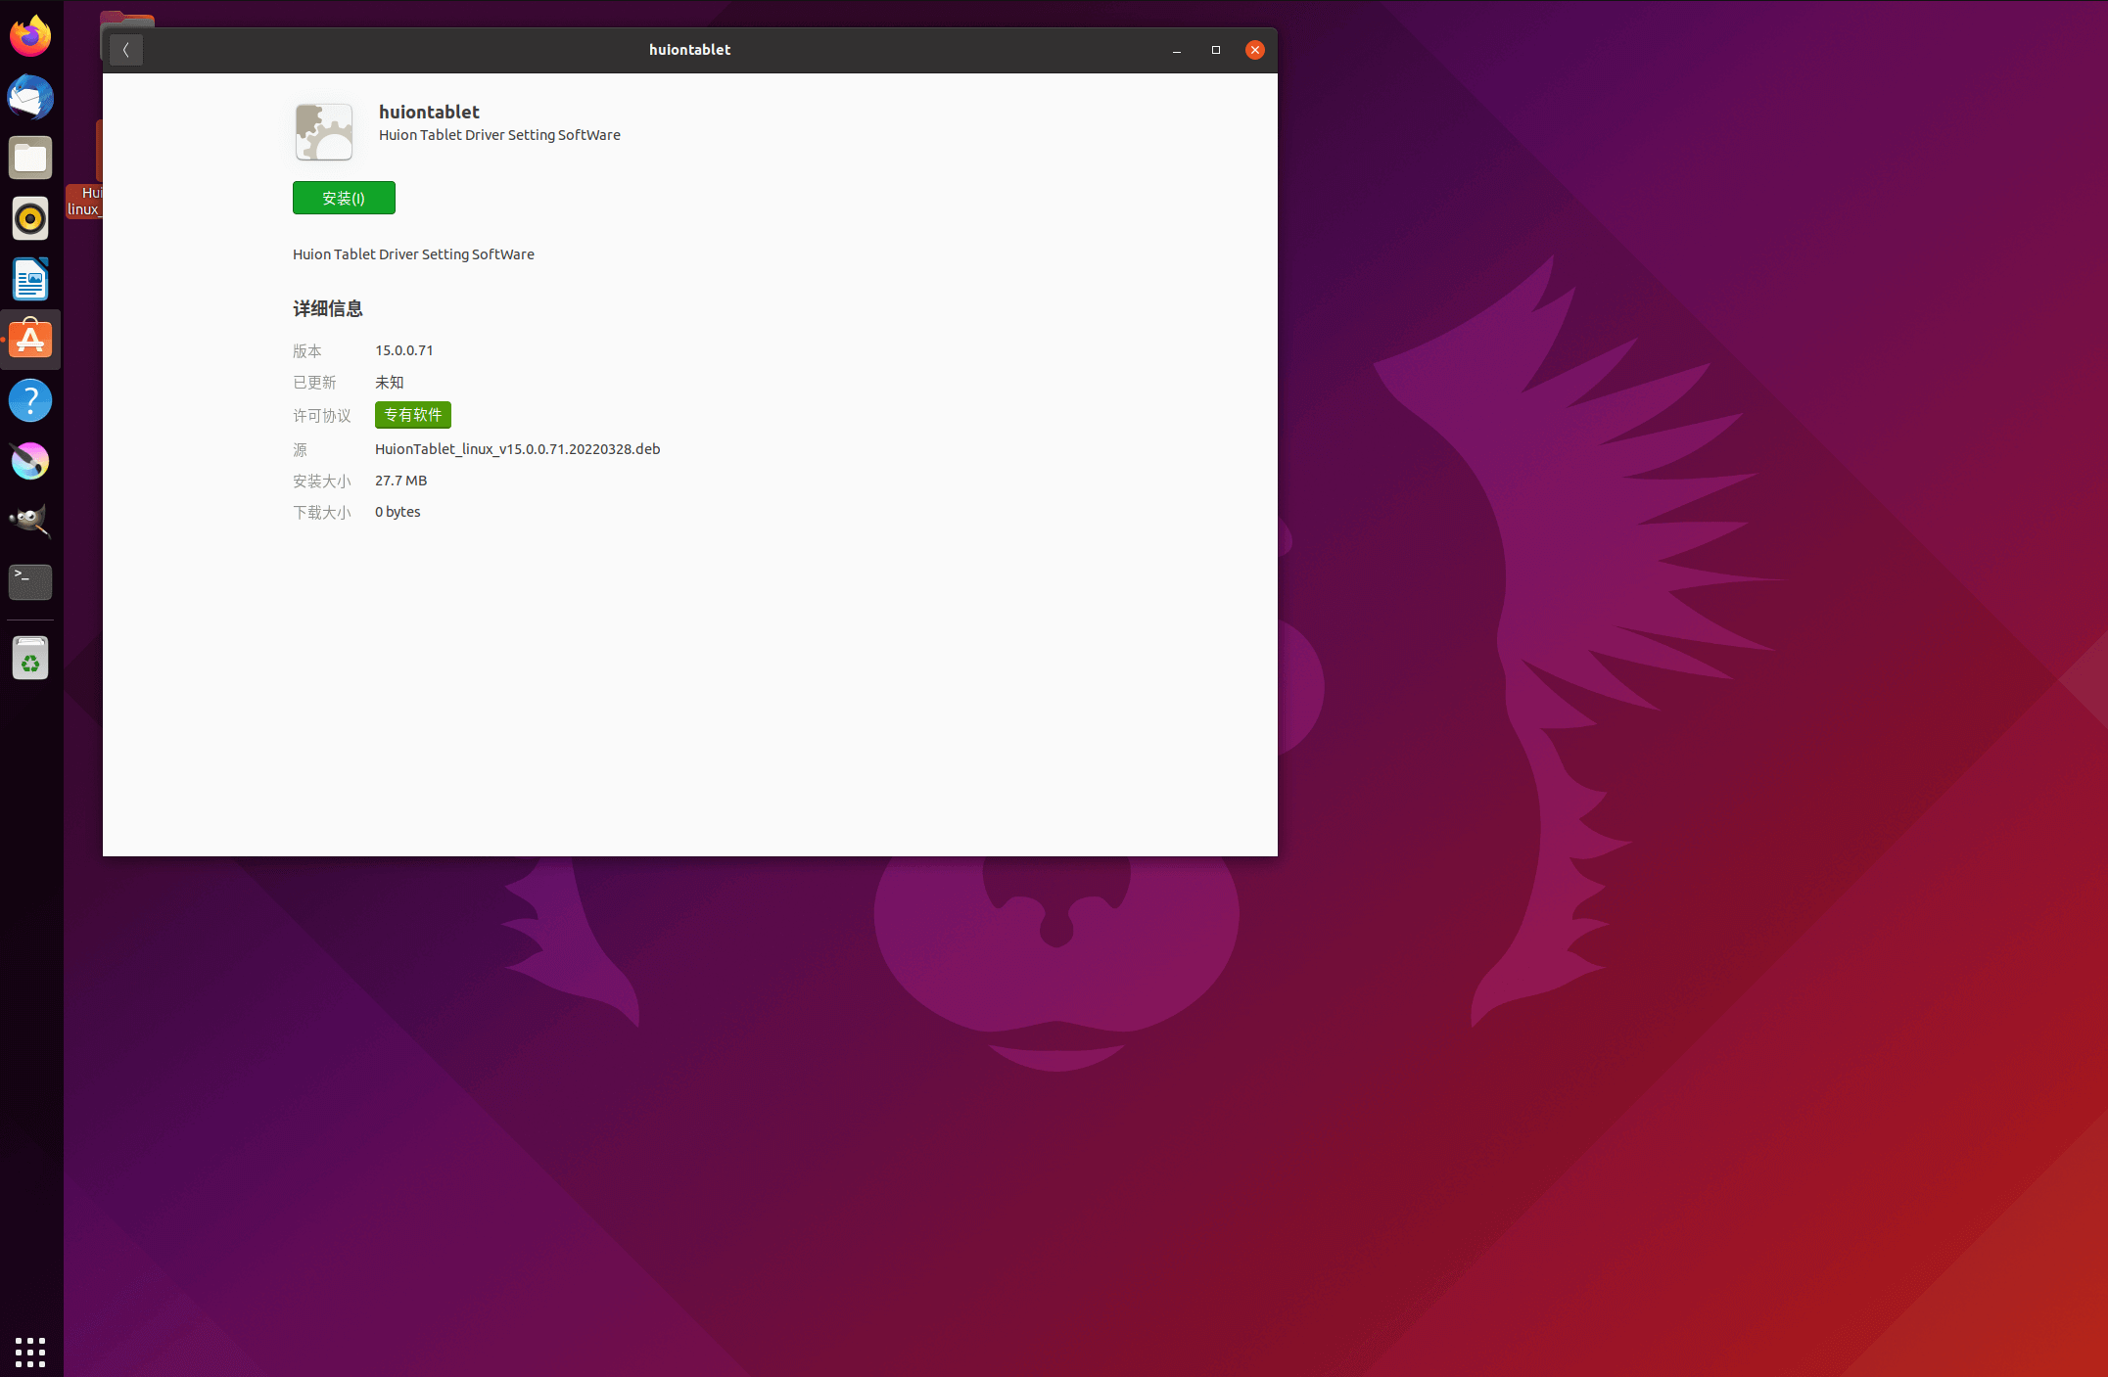Click the 已更新 label

point(314,383)
